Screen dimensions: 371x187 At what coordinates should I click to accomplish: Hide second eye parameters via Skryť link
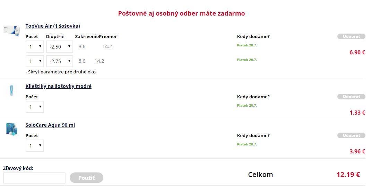(x=61, y=72)
